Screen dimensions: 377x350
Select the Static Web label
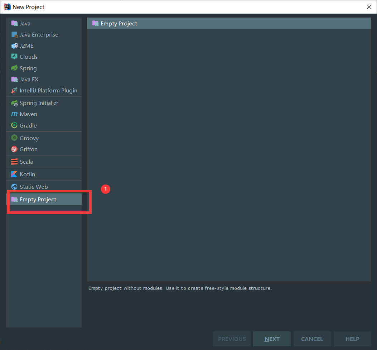34,187
